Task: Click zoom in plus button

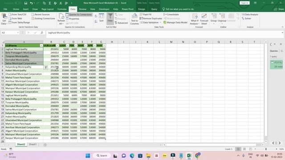Action: pyautogui.click(x=276, y=149)
